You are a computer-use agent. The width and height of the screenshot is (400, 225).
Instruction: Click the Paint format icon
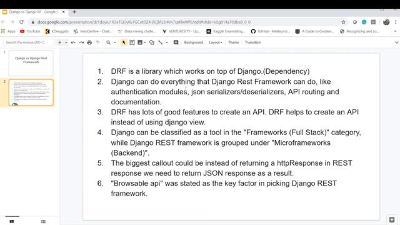97,42
